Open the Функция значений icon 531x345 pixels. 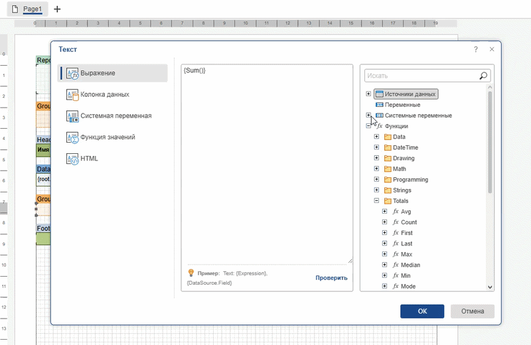[72, 137]
